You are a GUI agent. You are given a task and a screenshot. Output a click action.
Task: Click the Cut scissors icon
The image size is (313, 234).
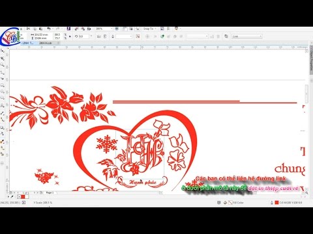coord(28,29)
